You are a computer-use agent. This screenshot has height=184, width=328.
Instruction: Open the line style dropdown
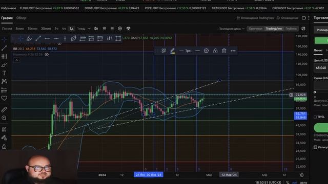coord(197,51)
